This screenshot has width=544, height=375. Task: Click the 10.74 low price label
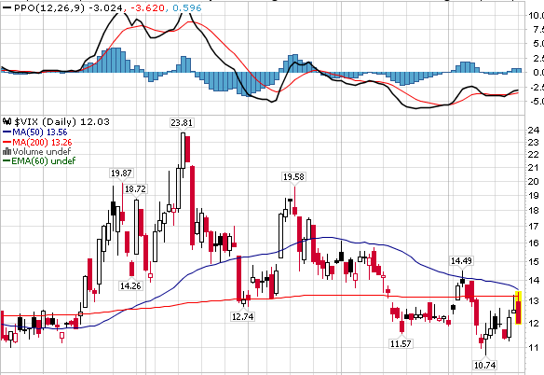click(484, 365)
